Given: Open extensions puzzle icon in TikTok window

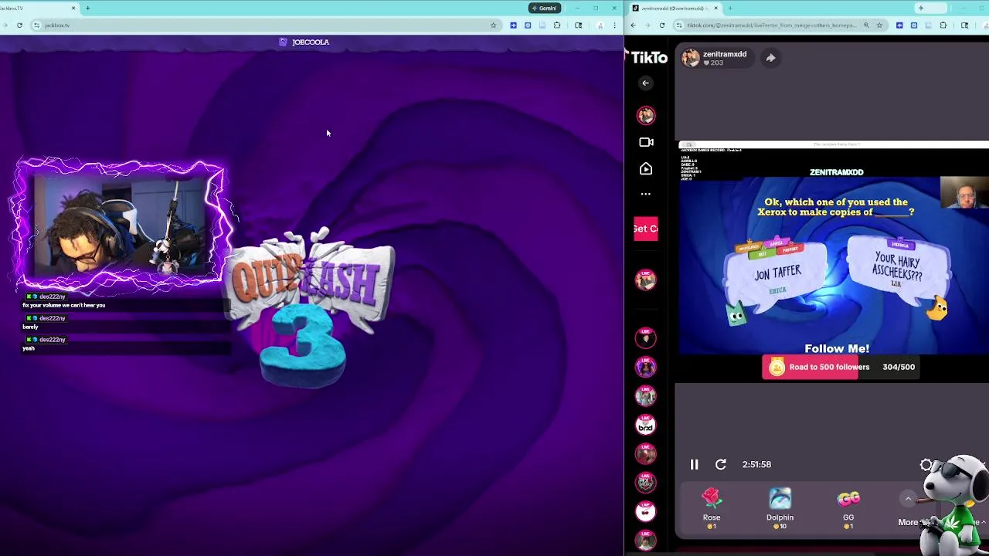Looking at the screenshot, I should click(943, 25).
